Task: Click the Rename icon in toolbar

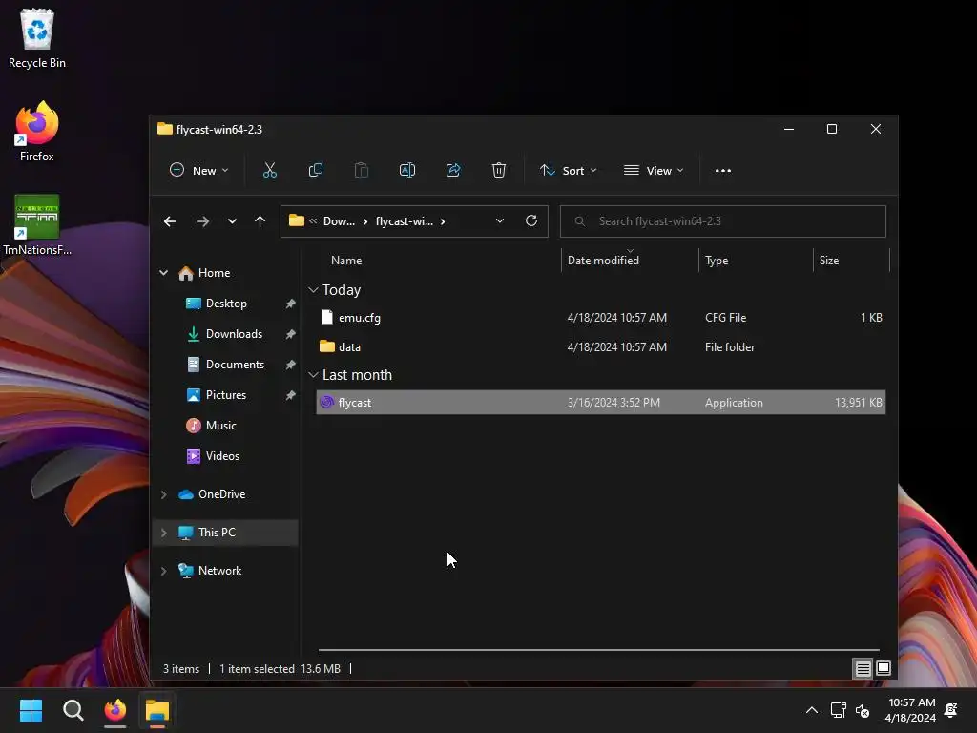Action: [x=406, y=170]
